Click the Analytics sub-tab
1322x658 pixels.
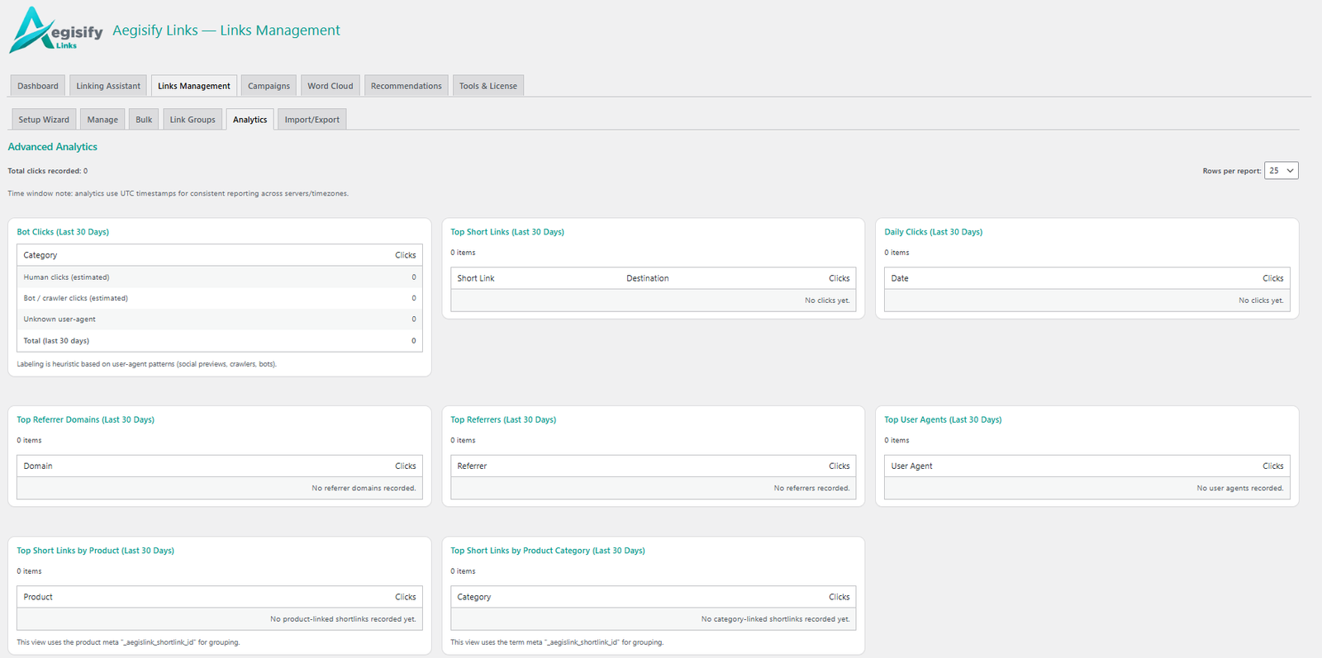[250, 120]
